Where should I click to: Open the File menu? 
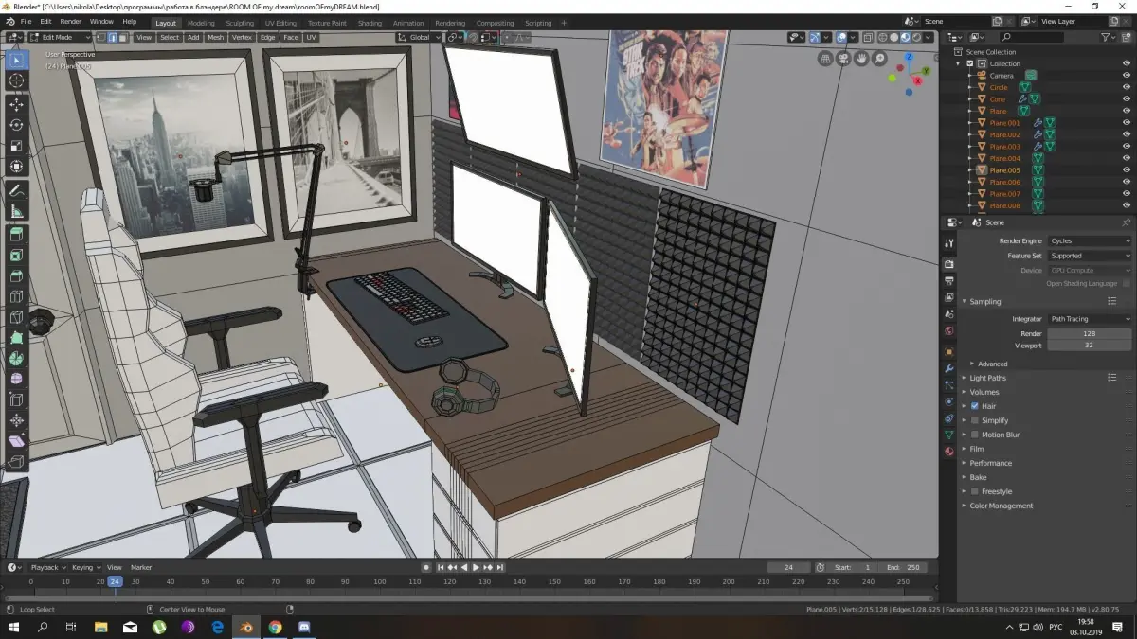pos(25,21)
